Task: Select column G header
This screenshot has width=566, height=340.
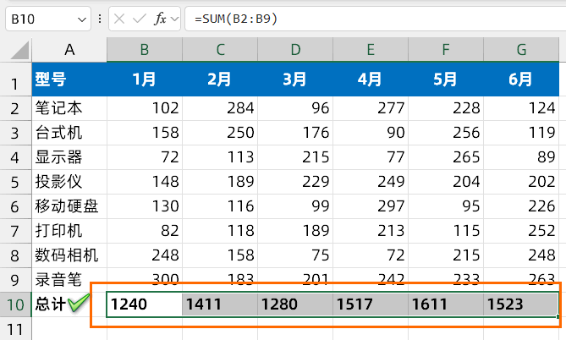Action: 521,50
